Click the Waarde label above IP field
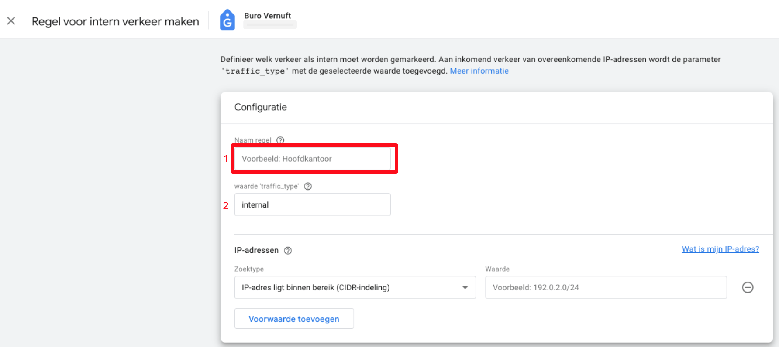The image size is (779, 347). pos(497,269)
